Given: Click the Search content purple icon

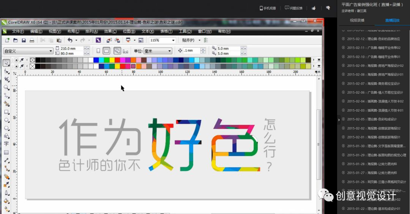Looking at the screenshot, I should point(98,40).
